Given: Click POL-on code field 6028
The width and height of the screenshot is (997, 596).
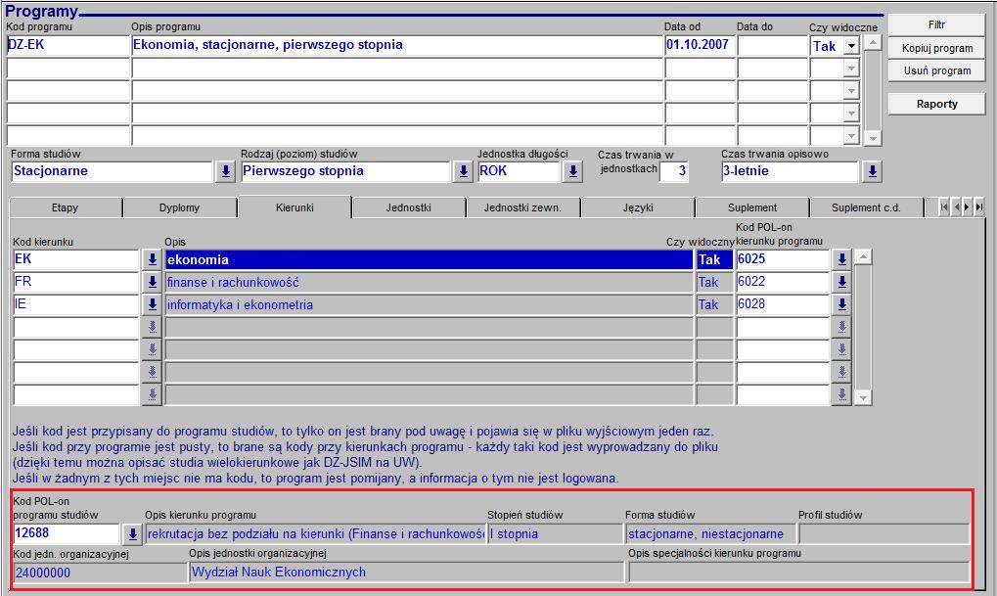Looking at the screenshot, I should (x=783, y=304).
